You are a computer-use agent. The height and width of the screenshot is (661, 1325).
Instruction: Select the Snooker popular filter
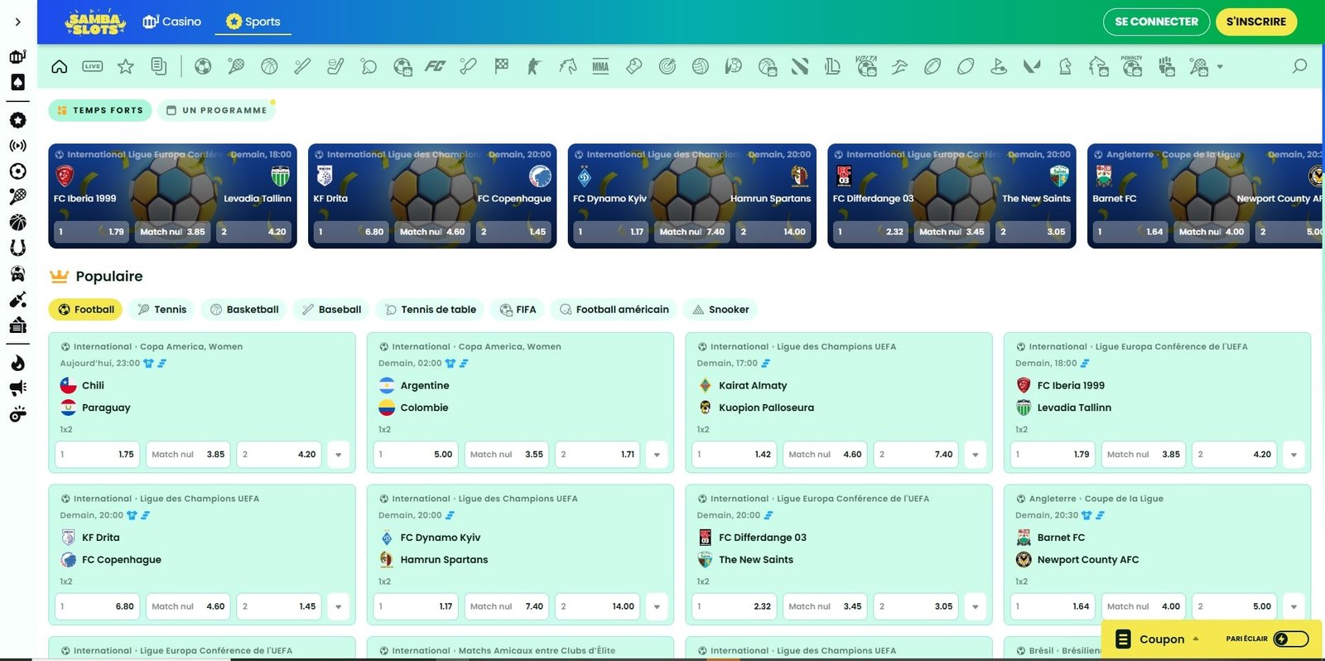[720, 310]
